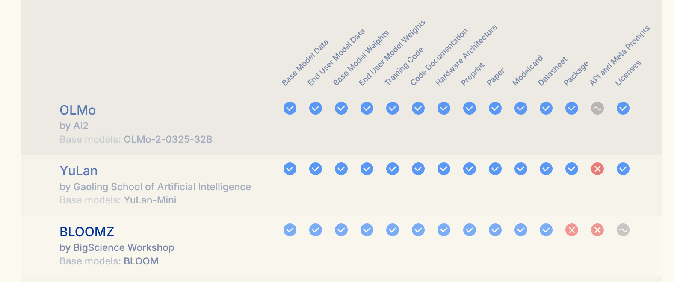Click BLOOMZ's Base Model Weights checkmark
The image size is (674, 282).
[341, 230]
